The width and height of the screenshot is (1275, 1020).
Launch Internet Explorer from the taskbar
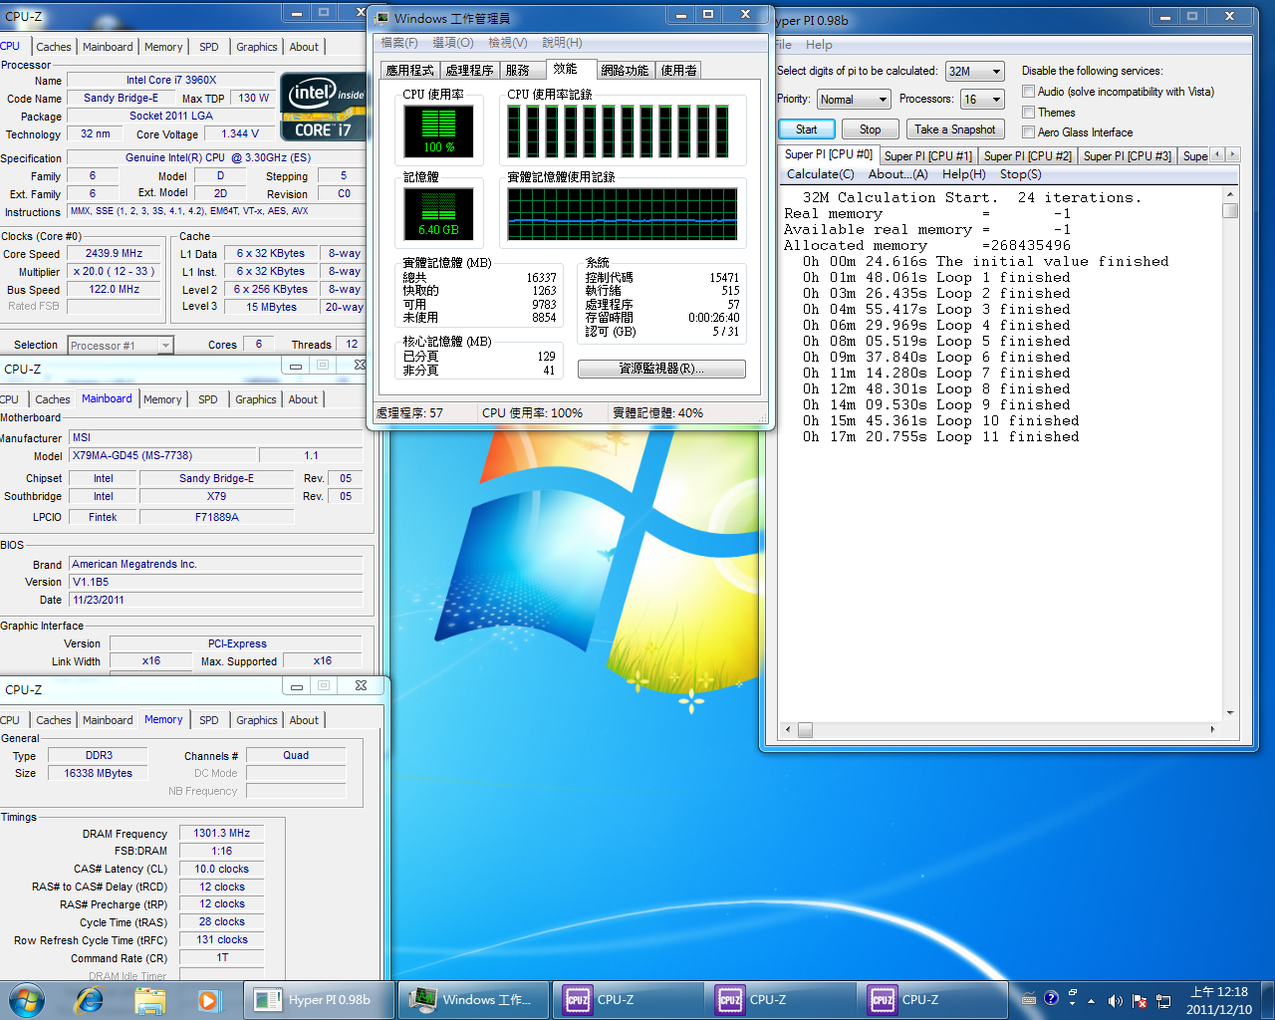coord(90,1000)
